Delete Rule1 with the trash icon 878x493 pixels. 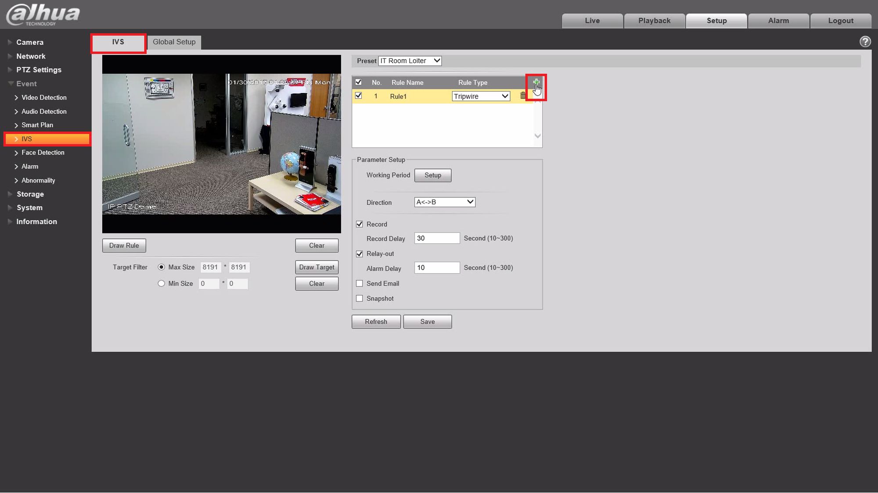click(522, 96)
